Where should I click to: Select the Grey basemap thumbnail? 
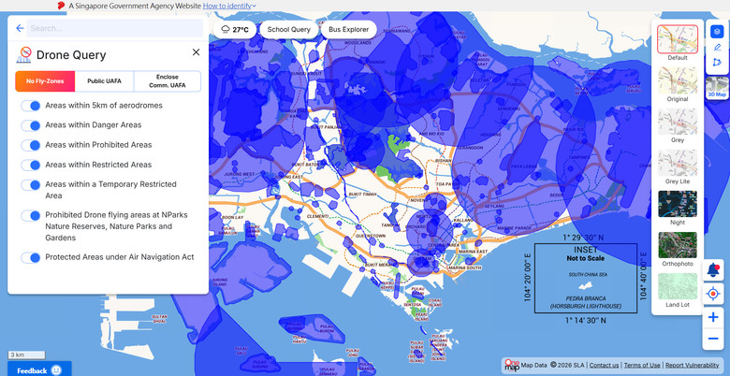[678, 122]
